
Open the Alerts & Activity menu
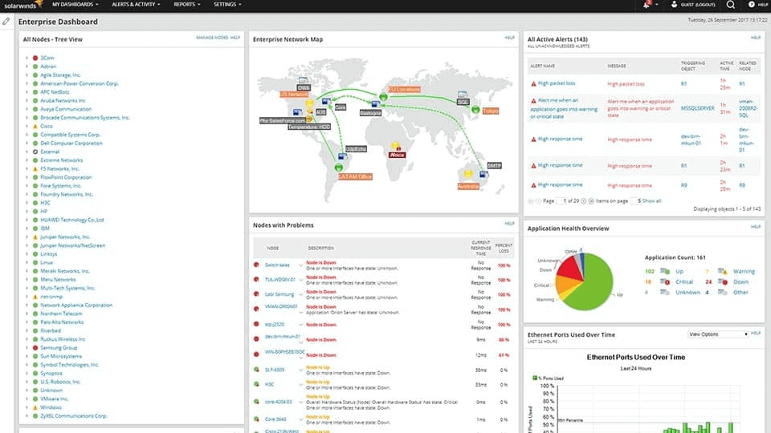(136, 5)
